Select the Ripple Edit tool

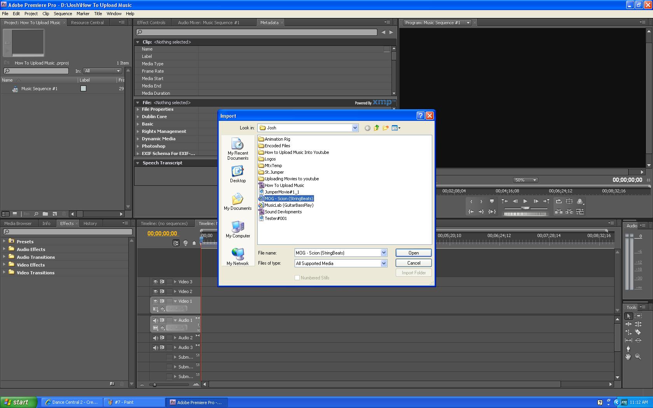click(x=628, y=324)
